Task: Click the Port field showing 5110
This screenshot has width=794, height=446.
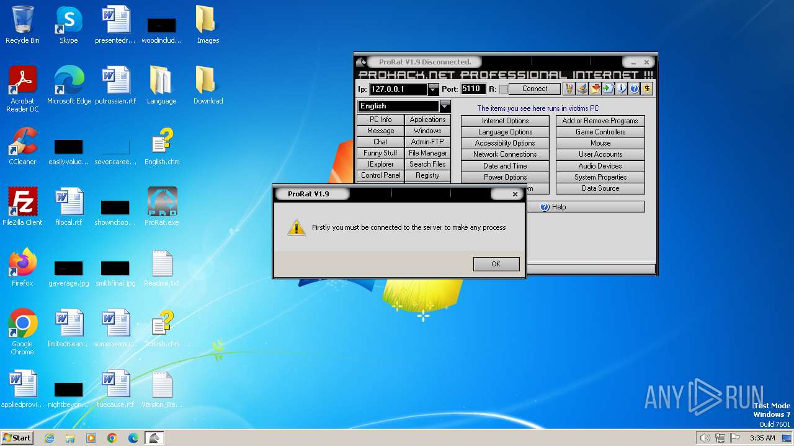Action: click(x=473, y=89)
